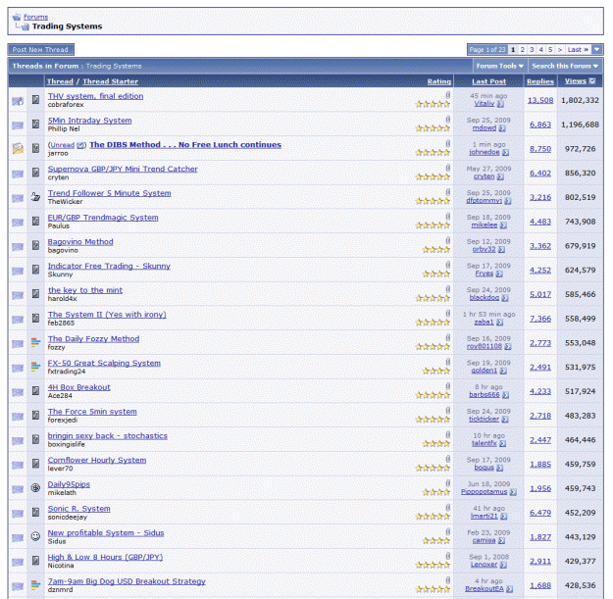This screenshot has width=613, height=599.
Task: Open Indicator Free Trading - Skunny thread
Action: click(109, 266)
